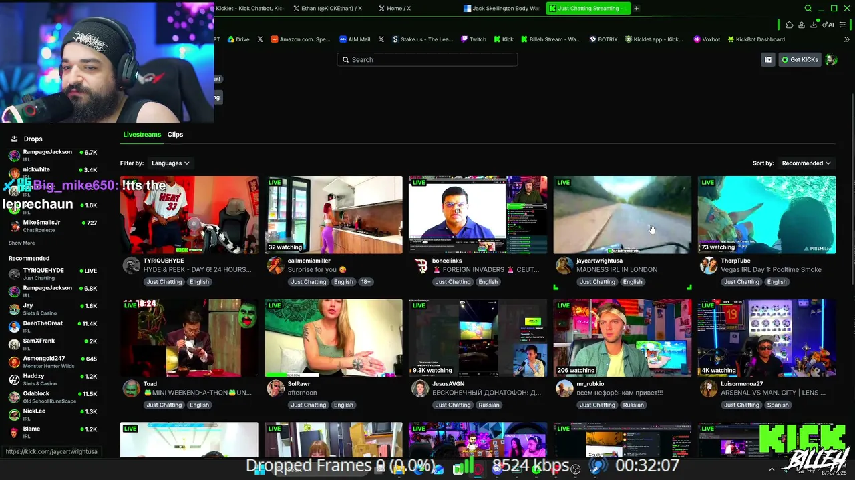Open SamXFrank in the Recommended list
Viewport: 855px width, 480px height.
53,344
